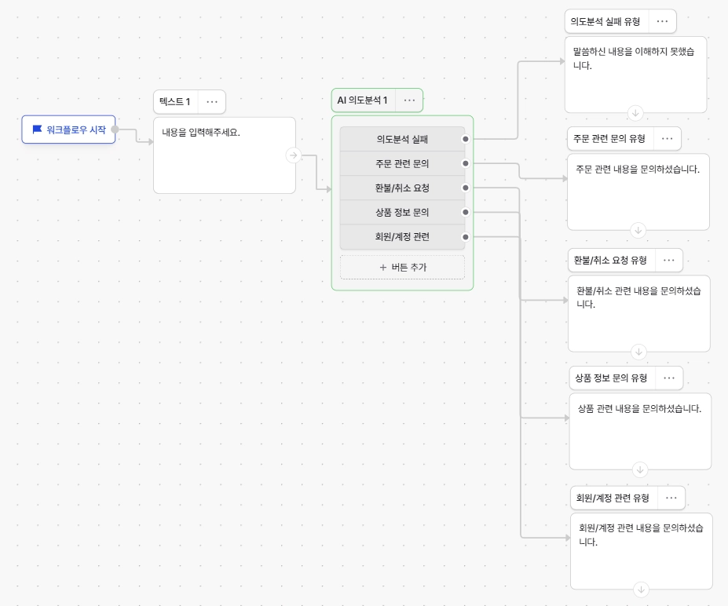Open three-dot menu for 회원/계정 관련 유형
This screenshot has height=606, width=728.
671,498
